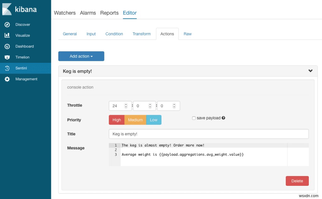
Task: Collapse the Keg is empty! action panel
Action: [311, 71]
